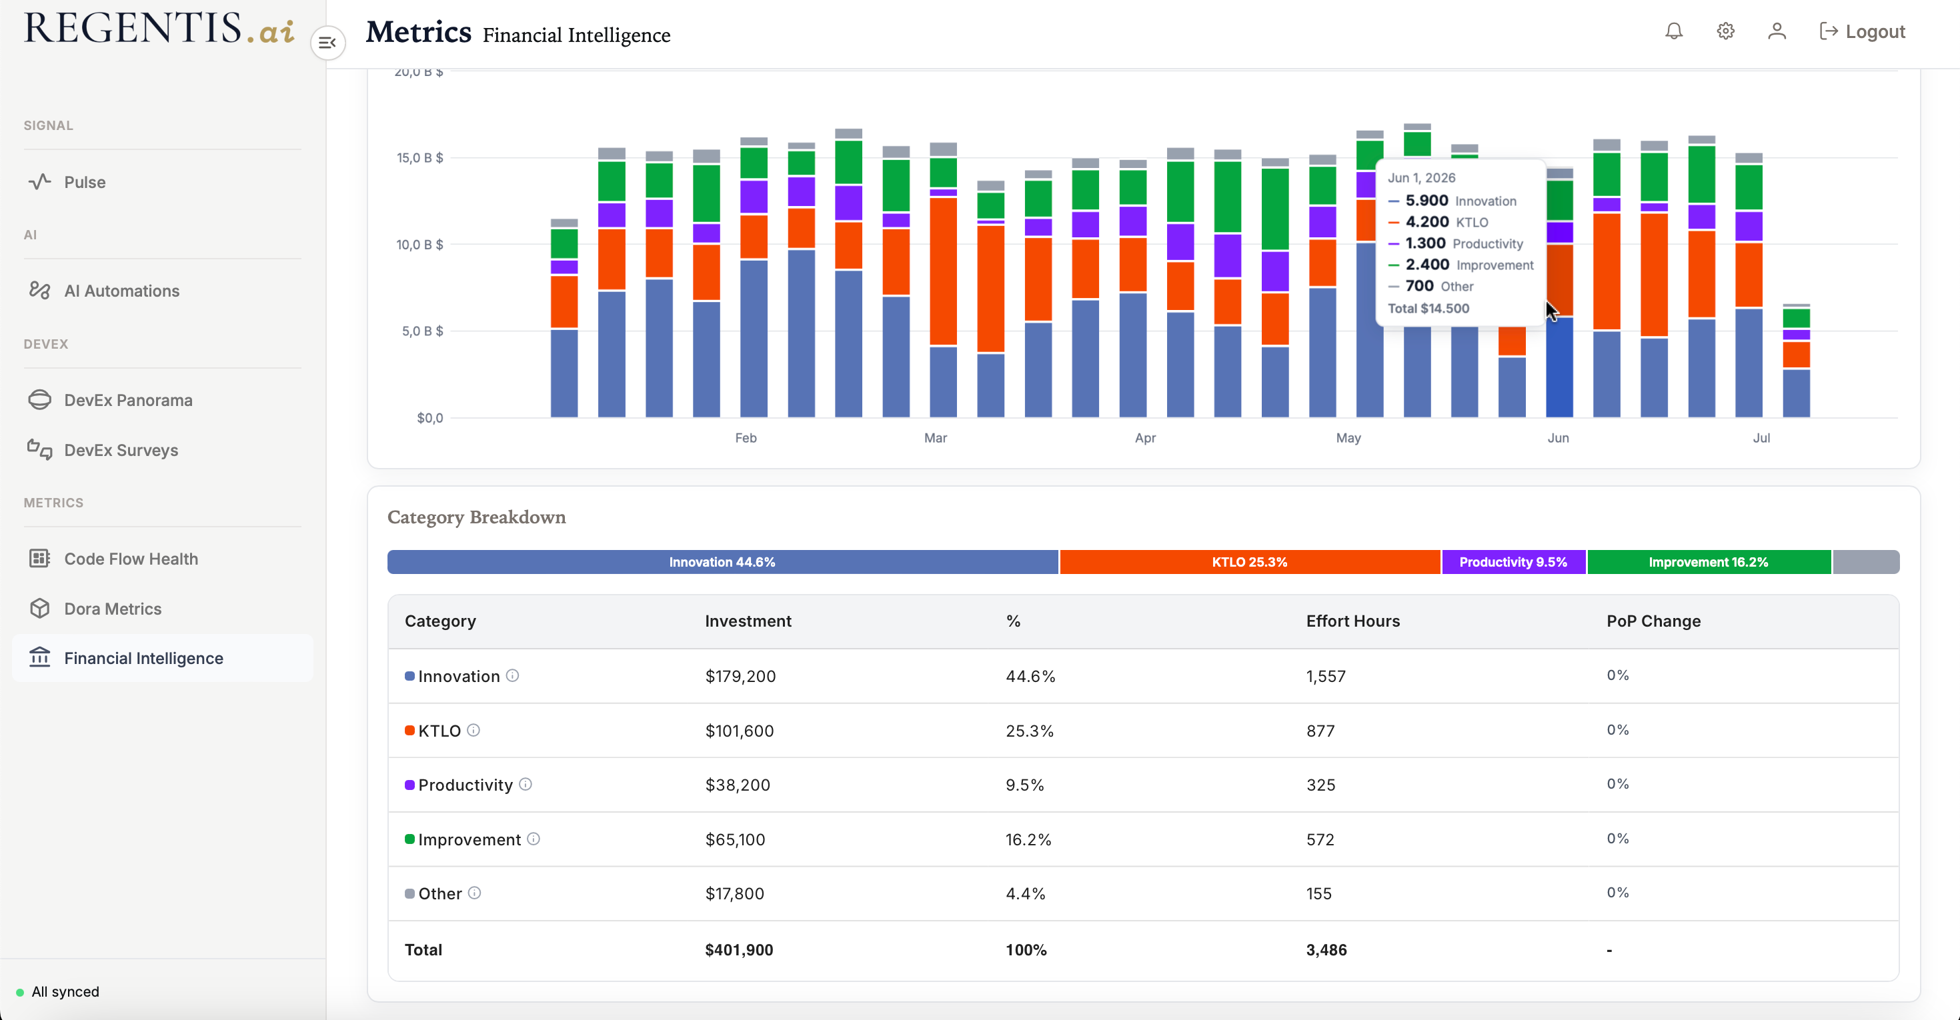
Task: Click the AI Automations icon
Action: (x=39, y=291)
